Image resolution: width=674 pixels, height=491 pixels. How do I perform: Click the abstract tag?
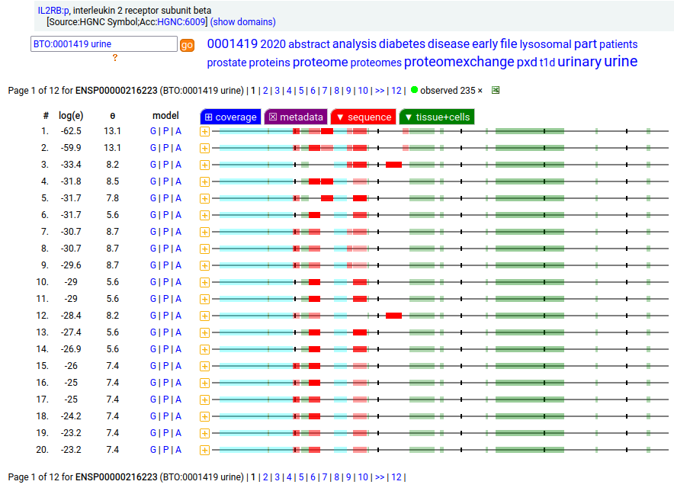pos(309,44)
